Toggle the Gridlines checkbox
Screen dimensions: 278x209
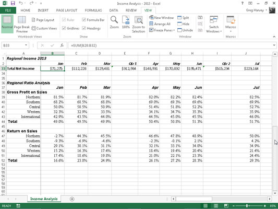pos(64,28)
